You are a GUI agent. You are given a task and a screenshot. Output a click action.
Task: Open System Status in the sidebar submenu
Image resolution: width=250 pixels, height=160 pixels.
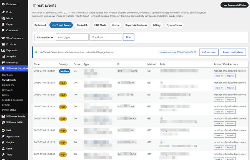9,110
